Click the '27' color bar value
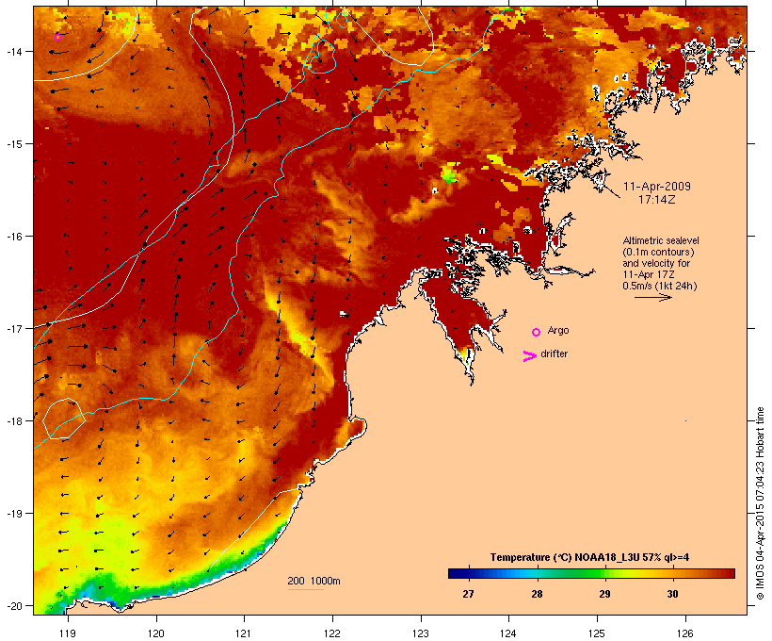The width and height of the screenshot is (772, 641). (468, 594)
